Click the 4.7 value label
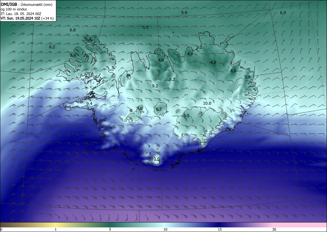 190,54
